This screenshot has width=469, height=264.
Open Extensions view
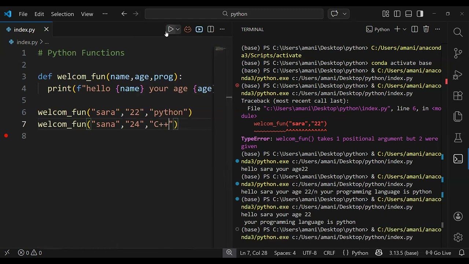click(458, 96)
